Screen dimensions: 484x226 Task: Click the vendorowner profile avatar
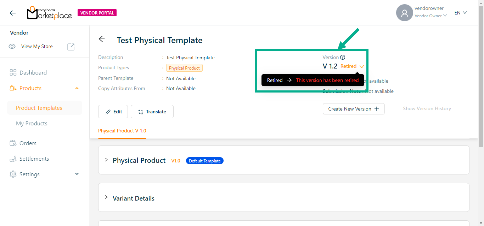[404, 13]
